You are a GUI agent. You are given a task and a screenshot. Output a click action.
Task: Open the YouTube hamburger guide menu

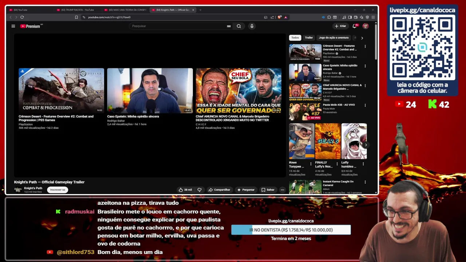pos(13,26)
